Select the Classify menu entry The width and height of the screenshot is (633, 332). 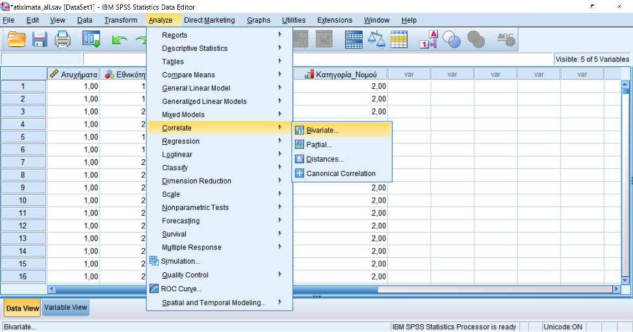219,168
